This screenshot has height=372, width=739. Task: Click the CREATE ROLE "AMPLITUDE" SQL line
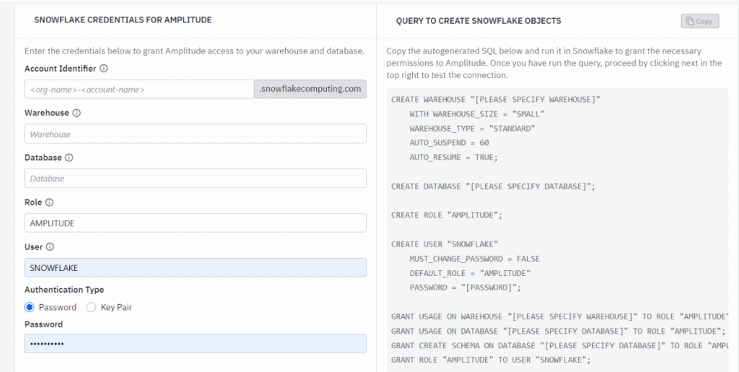tap(446, 215)
